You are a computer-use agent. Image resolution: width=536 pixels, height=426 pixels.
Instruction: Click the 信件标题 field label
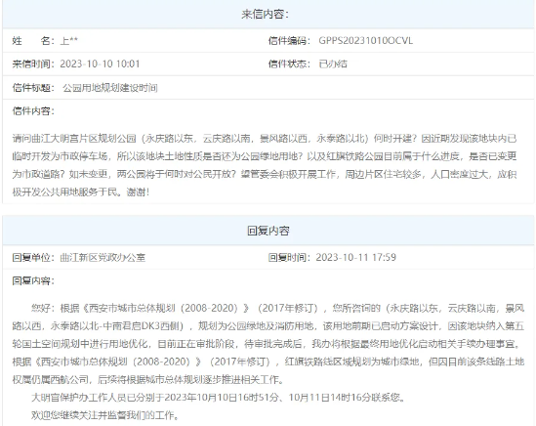coord(33,88)
